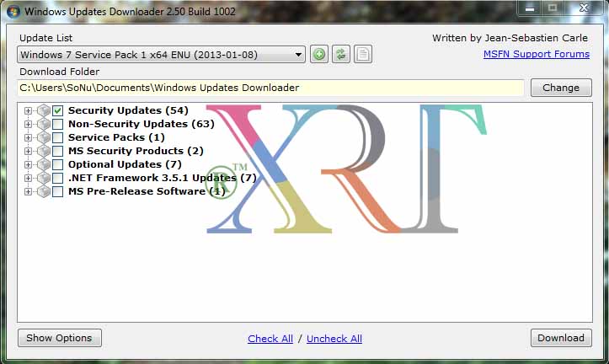
Task: Click the Change folder button
Action: [x=561, y=88]
